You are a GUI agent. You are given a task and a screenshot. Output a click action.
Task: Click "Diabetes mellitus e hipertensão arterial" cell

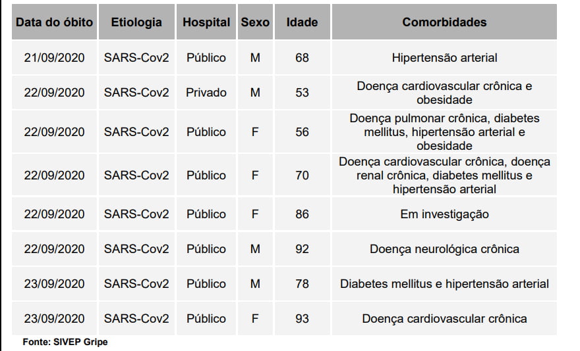(444, 284)
